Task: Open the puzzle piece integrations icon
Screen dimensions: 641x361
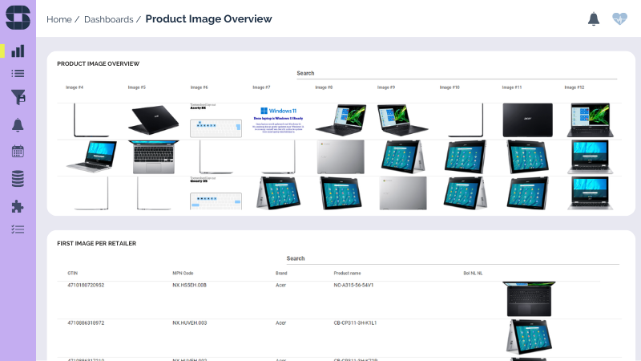Action: point(18,206)
